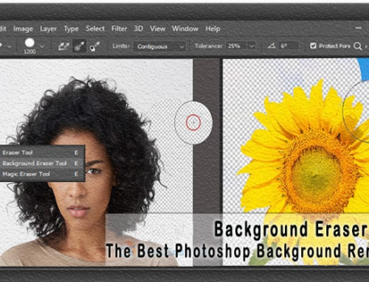Open the Image menu

[x=23, y=29]
